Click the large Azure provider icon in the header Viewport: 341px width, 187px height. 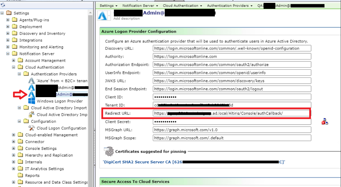point(103,15)
